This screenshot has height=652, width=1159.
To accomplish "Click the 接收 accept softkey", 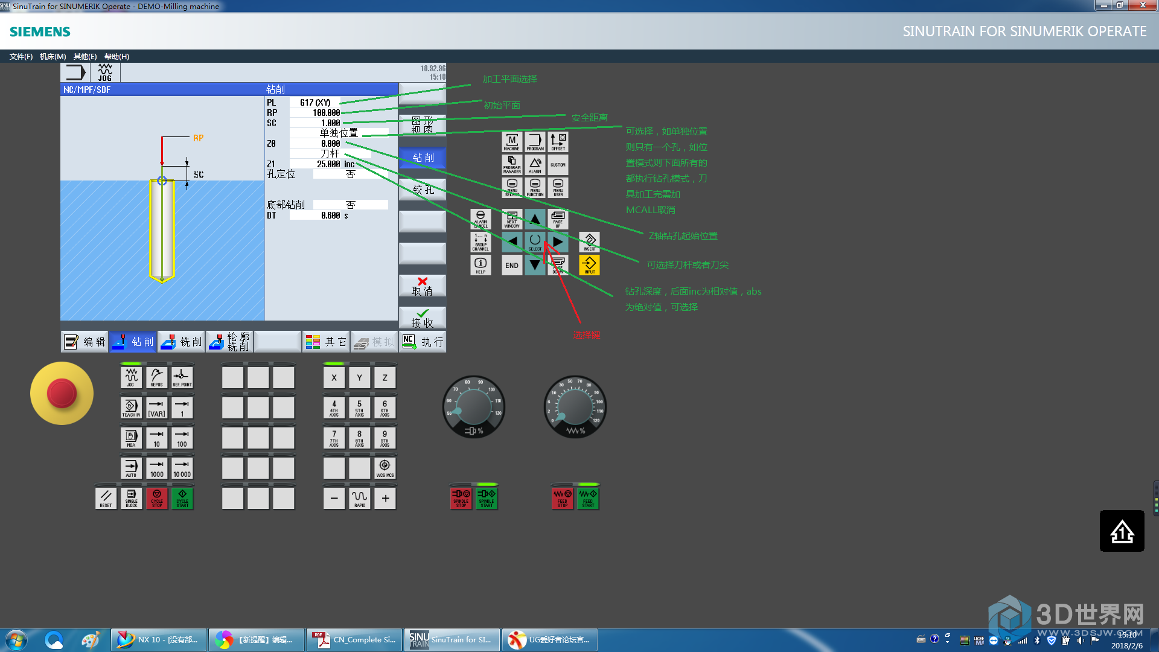I will [x=423, y=318].
